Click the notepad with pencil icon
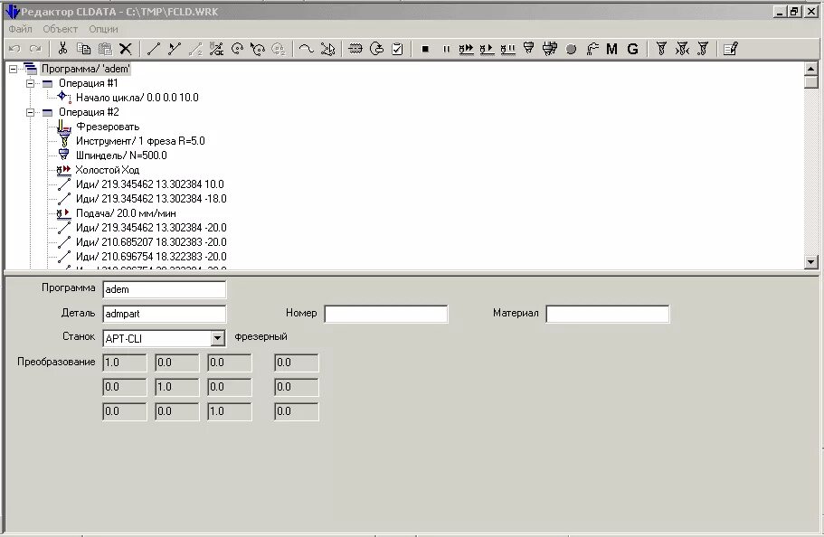The width and height of the screenshot is (824, 537). 731,49
